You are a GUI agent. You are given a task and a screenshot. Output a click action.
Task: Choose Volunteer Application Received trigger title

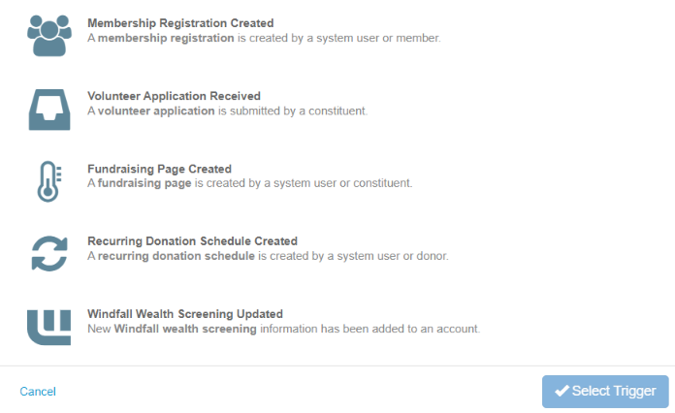[x=174, y=96]
